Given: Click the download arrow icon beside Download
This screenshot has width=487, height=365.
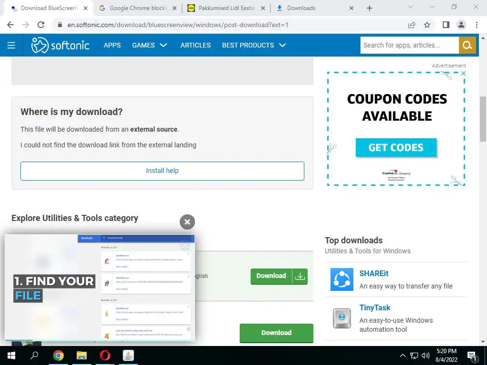Looking at the screenshot, I should pyautogui.click(x=300, y=276).
